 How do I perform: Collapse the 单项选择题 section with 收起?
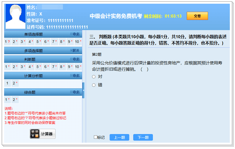click(x=75, y=34)
